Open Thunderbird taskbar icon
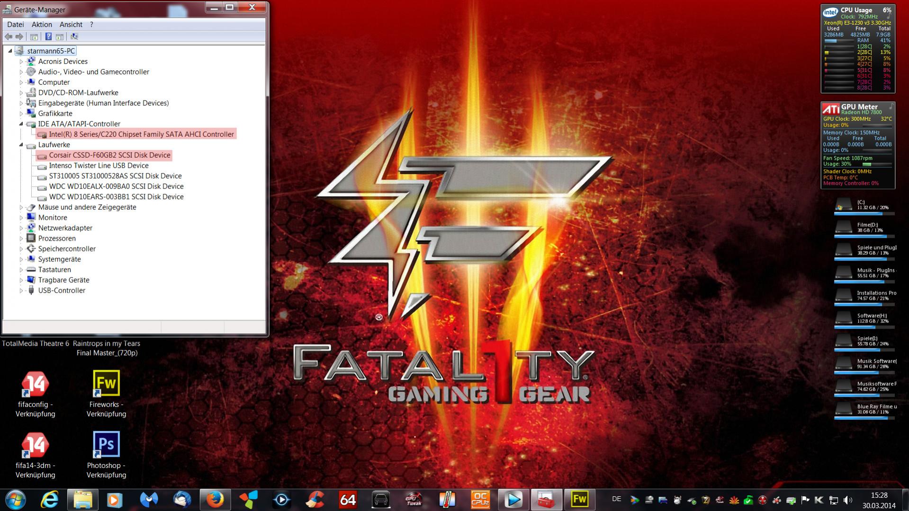This screenshot has width=909, height=511. [181, 500]
